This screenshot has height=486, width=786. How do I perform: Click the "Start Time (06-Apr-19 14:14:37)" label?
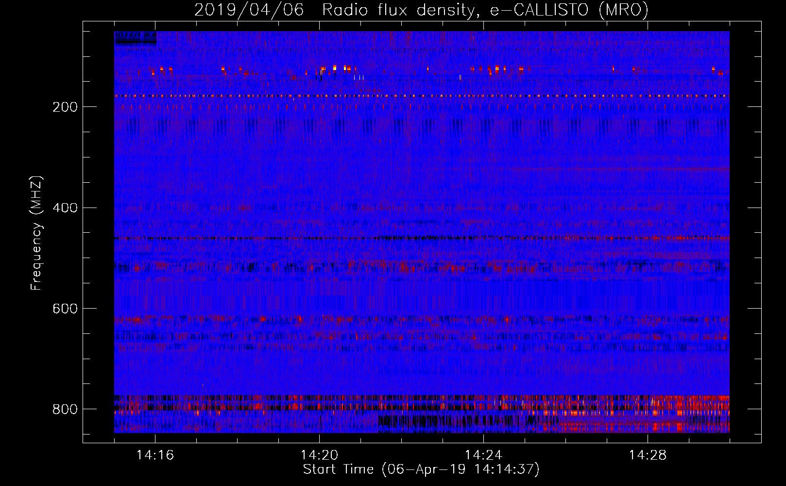click(x=421, y=469)
